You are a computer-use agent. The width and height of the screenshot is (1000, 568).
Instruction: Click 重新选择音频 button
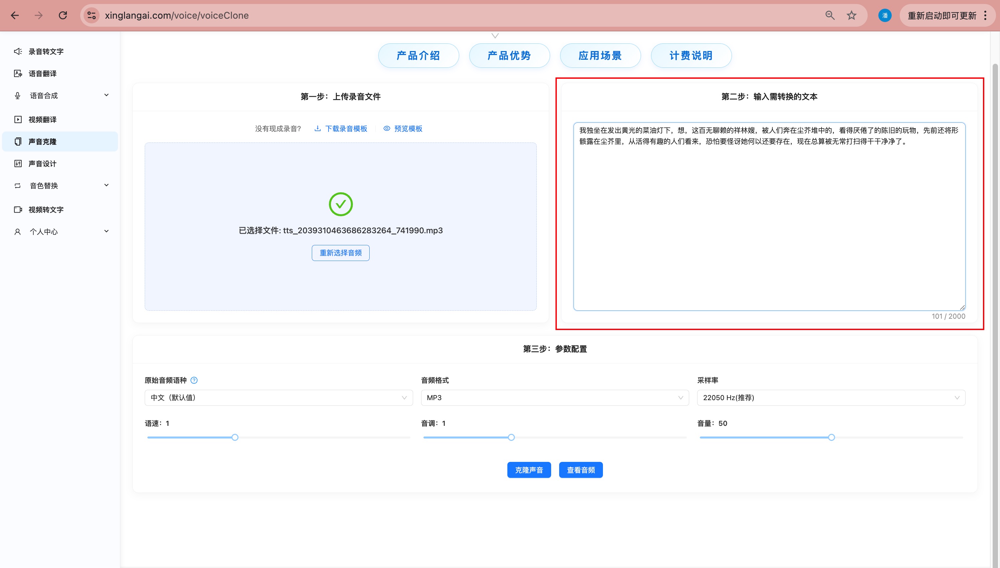click(341, 253)
